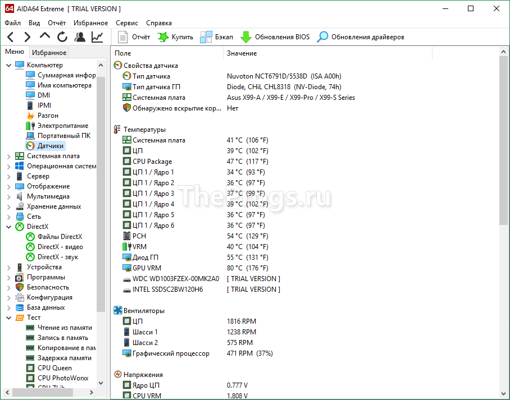This screenshot has height=400, width=510.
Task: Open the graph chart icon
Action: [x=97, y=37]
